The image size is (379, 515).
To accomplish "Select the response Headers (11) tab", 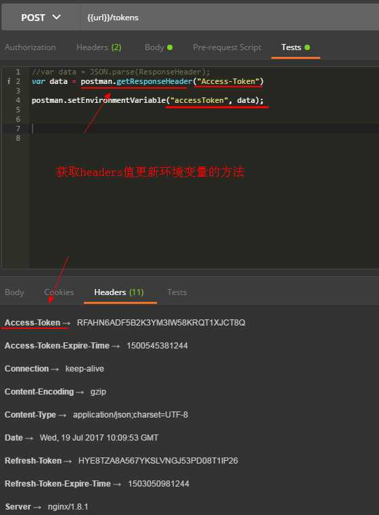I will coord(119,292).
